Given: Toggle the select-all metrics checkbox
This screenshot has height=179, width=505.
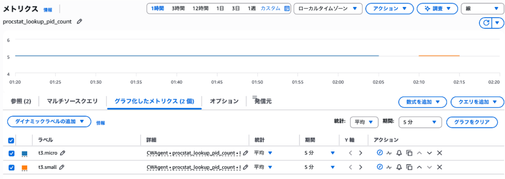Looking at the screenshot, I should point(11,141).
